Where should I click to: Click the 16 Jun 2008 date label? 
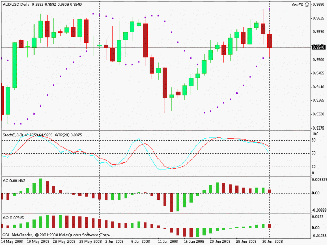click(194, 242)
